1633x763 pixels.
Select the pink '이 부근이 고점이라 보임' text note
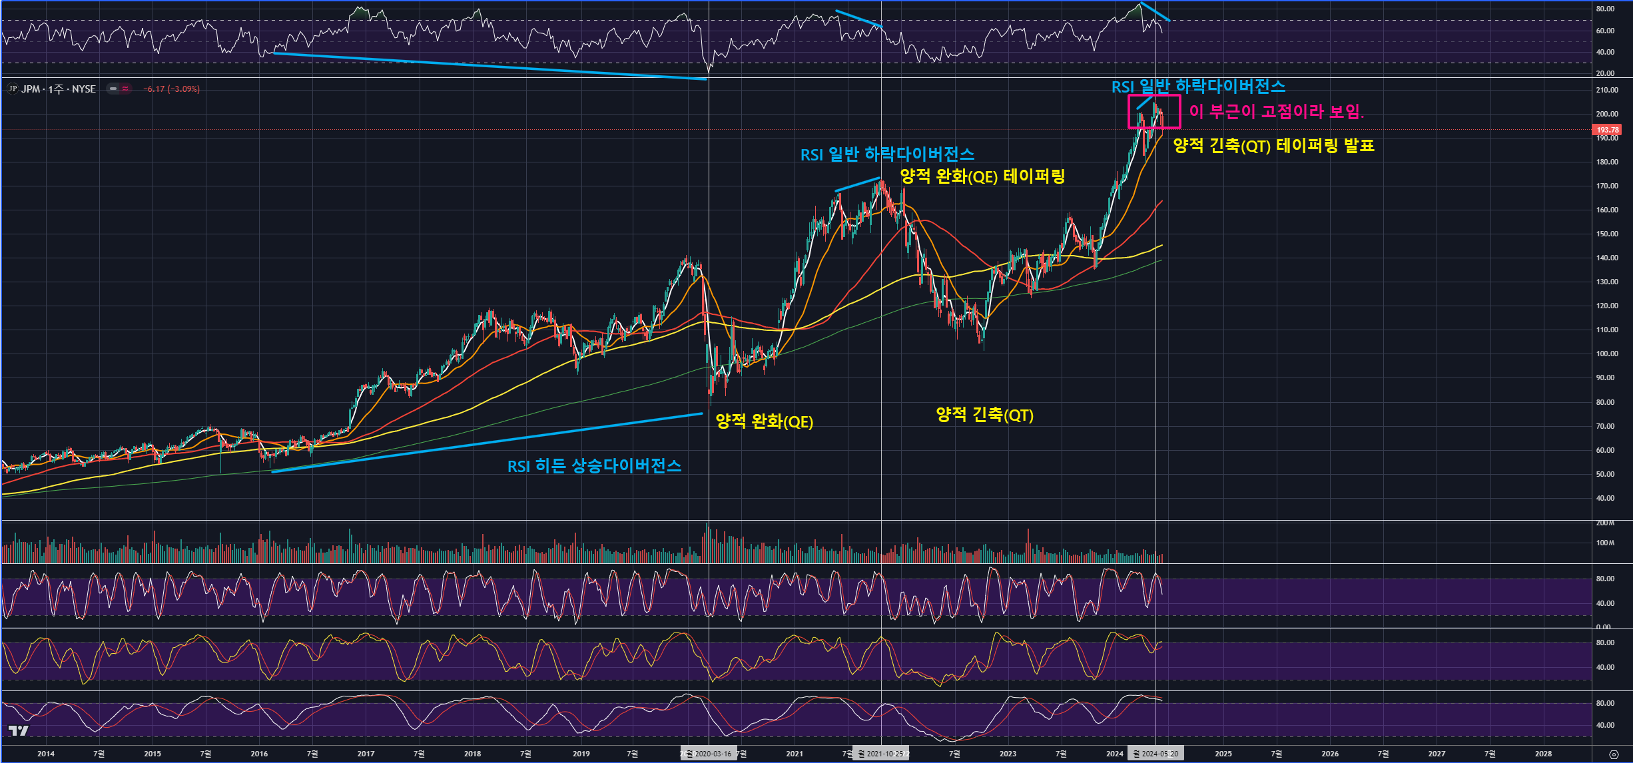coord(1276,111)
